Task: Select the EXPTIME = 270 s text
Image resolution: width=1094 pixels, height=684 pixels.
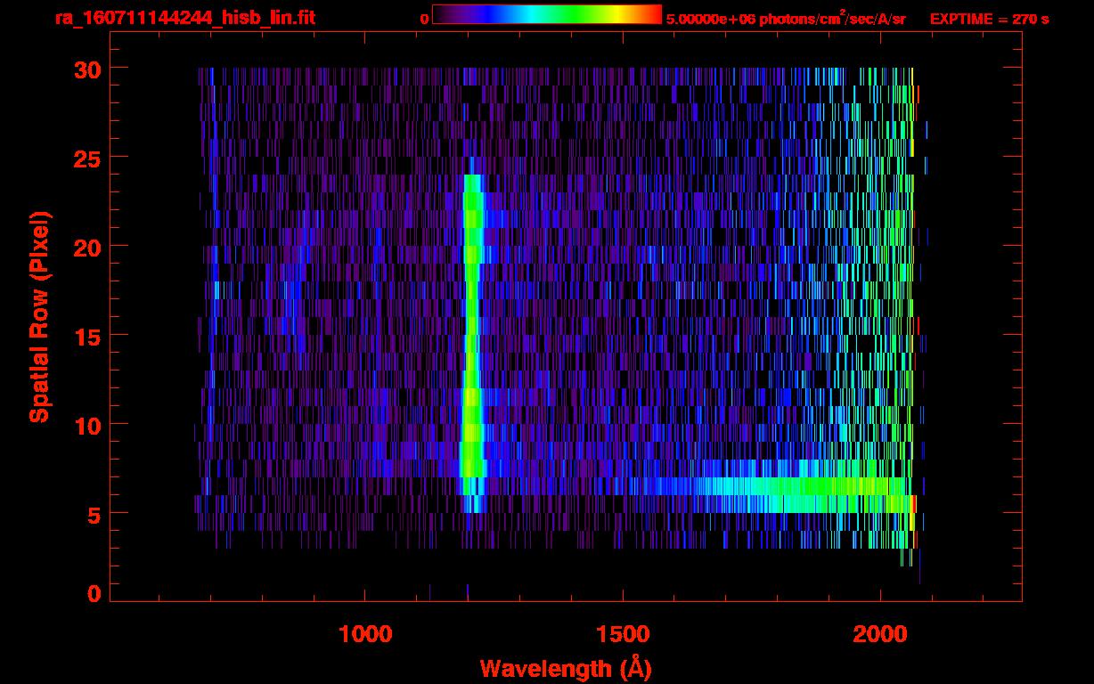Action: pos(989,19)
